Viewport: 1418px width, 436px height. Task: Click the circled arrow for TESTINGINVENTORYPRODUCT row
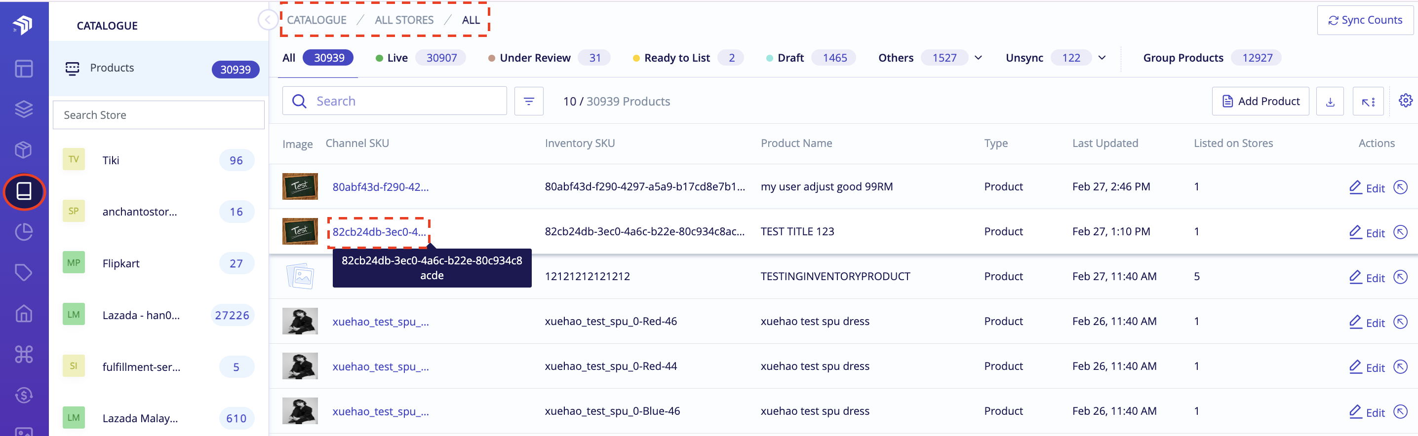click(1400, 277)
